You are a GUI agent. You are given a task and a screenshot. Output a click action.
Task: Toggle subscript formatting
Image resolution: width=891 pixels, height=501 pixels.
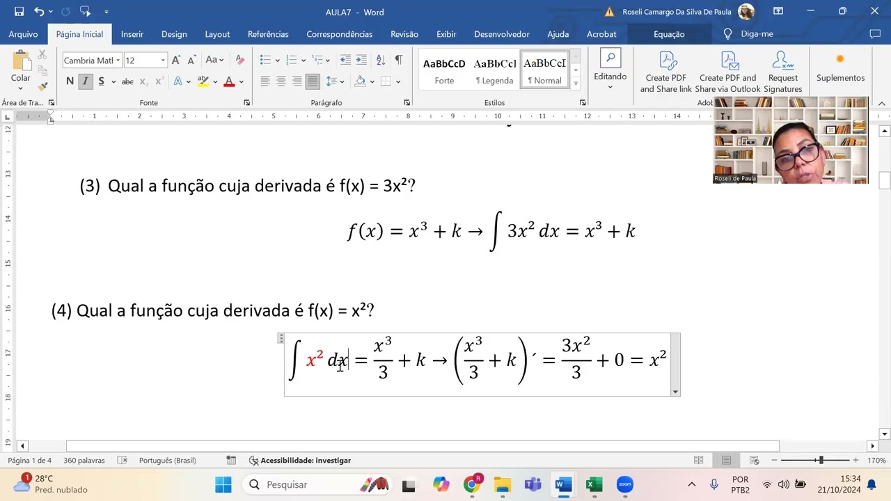(x=143, y=81)
